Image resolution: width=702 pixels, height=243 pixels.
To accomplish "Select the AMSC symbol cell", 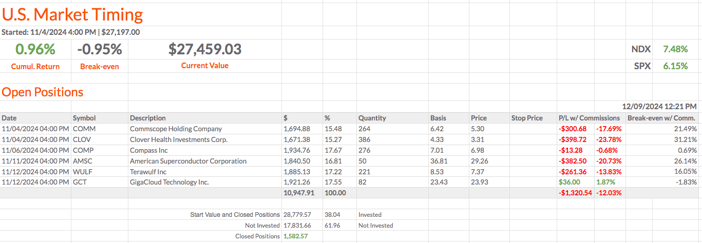I will (x=84, y=161).
